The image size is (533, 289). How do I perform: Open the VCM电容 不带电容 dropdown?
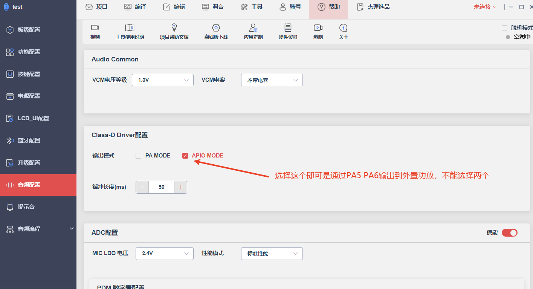[x=272, y=80]
